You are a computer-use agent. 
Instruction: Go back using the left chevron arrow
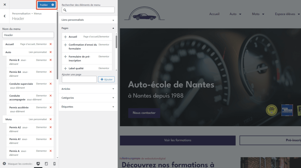[x=5, y=16]
